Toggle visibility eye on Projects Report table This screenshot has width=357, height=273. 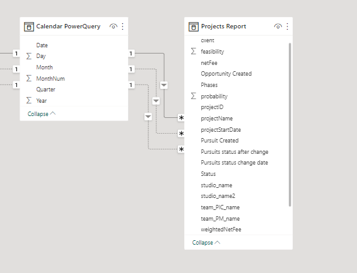[278, 26]
